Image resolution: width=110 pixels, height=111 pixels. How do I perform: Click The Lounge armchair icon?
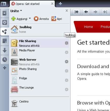pos(14,90)
